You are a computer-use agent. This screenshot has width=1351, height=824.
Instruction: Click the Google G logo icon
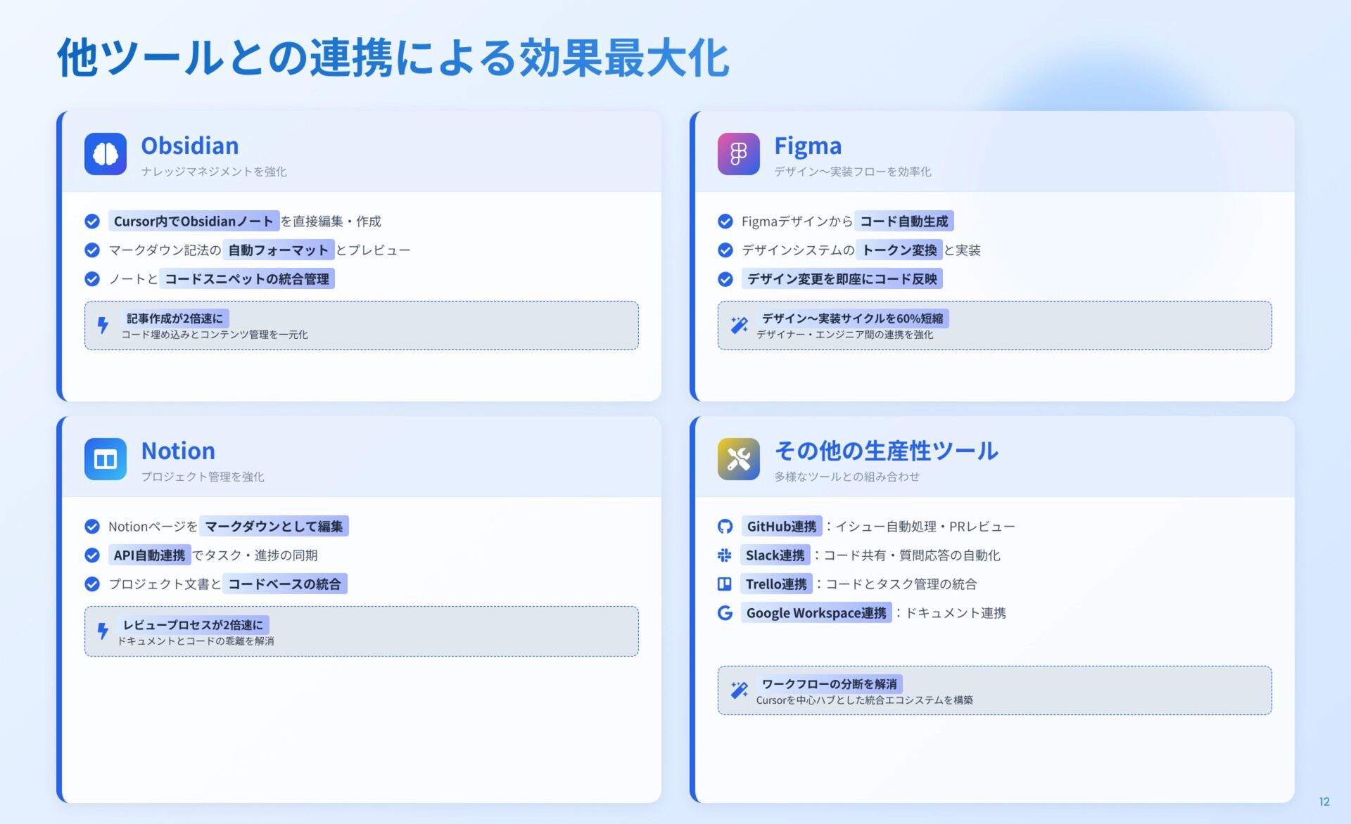(725, 613)
